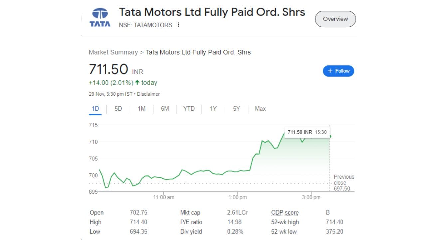Open the three-dot options menu

click(178, 25)
